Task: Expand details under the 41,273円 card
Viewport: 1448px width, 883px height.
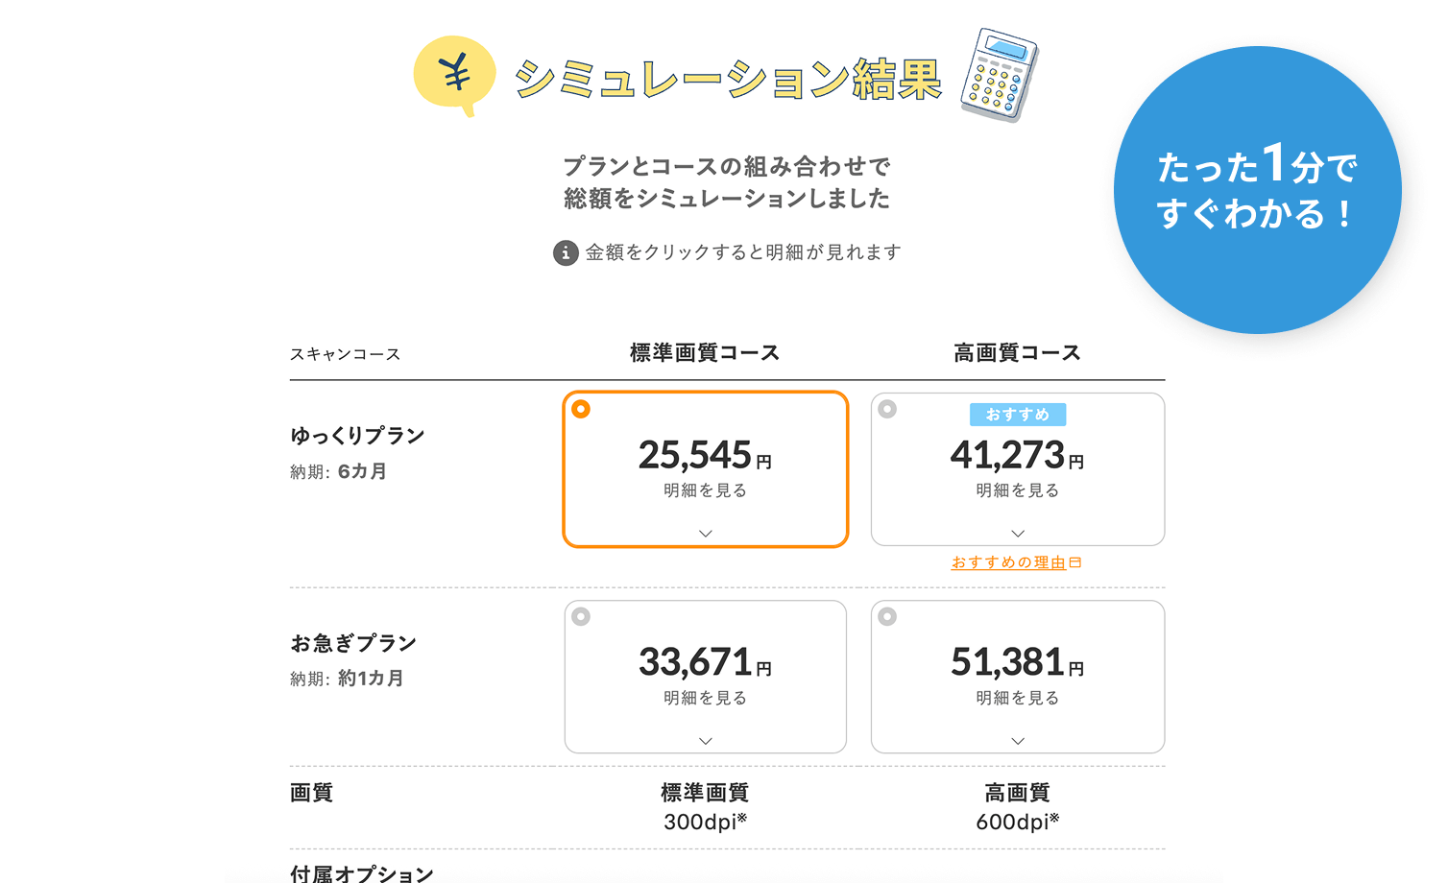Action: [x=1018, y=534]
